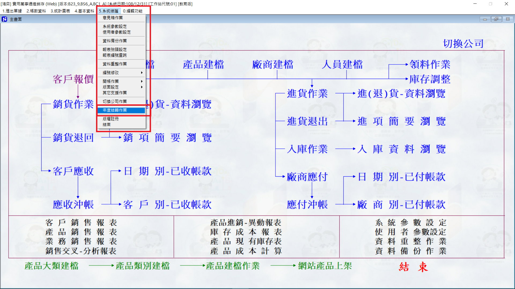Open 業務銷售報表
Screen dimensions: 515x289
[81, 241]
